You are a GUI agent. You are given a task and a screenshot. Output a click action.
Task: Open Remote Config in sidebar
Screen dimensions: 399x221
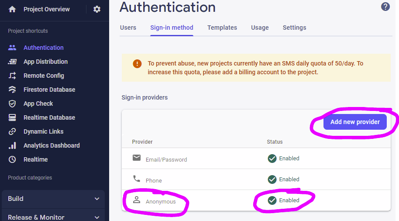point(44,76)
